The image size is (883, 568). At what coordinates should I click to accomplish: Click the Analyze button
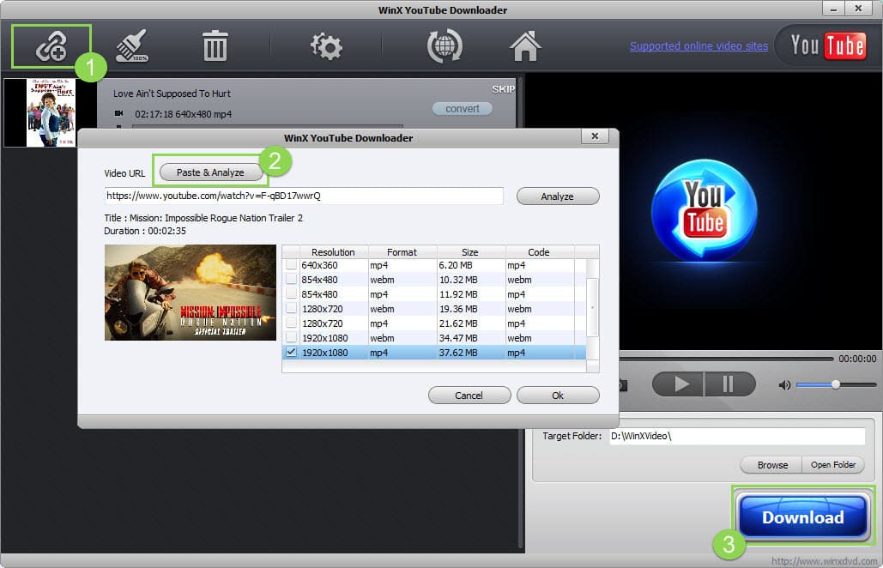pos(558,196)
